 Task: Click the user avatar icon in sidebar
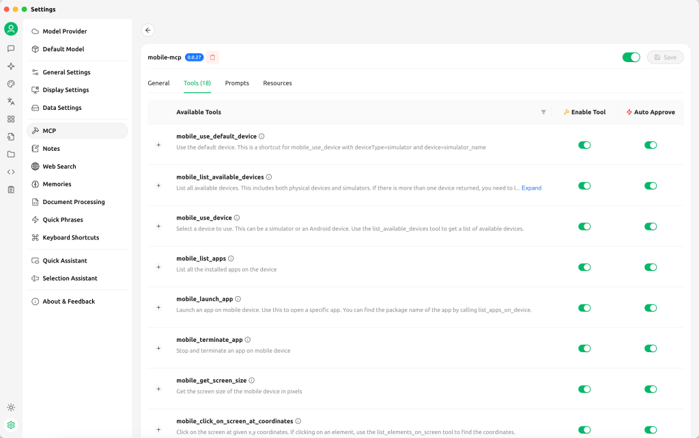click(x=11, y=29)
